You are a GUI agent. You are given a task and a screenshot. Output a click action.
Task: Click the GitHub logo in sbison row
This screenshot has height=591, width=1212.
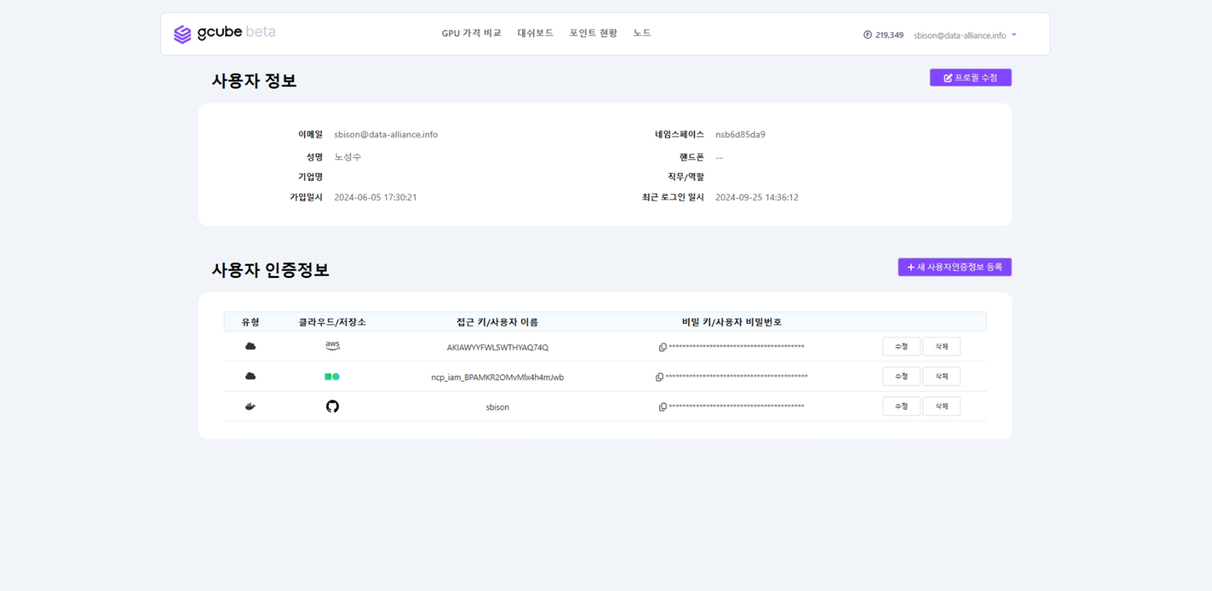332,406
